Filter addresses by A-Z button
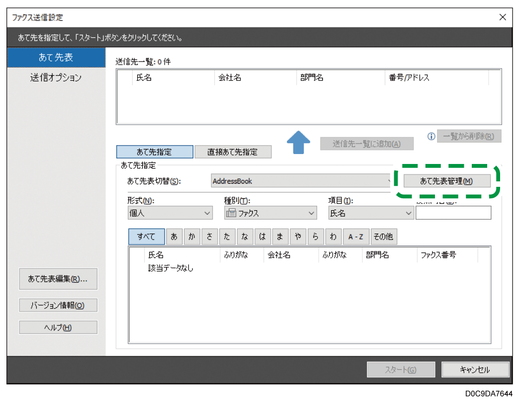Screen dimensions: 519x403 point(355,237)
